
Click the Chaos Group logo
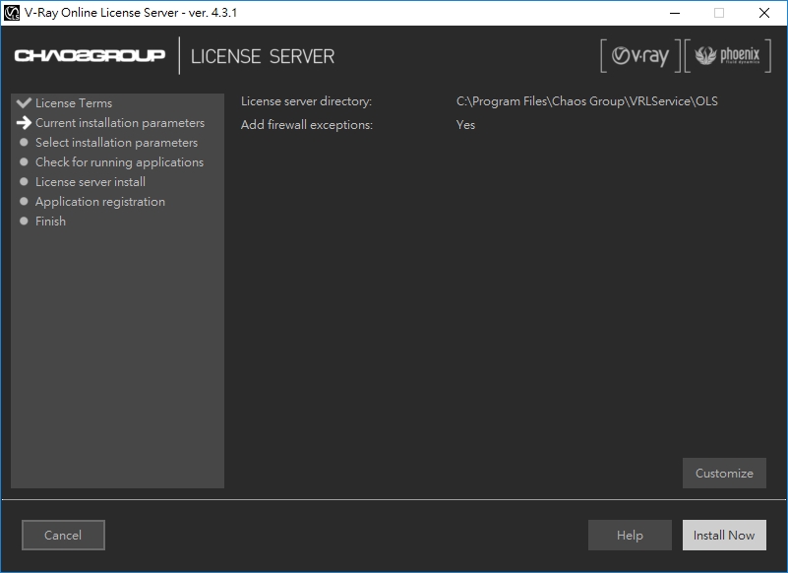[90, 55]
